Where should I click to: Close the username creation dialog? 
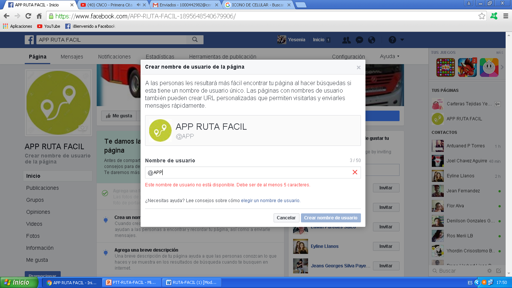point(359,67)
